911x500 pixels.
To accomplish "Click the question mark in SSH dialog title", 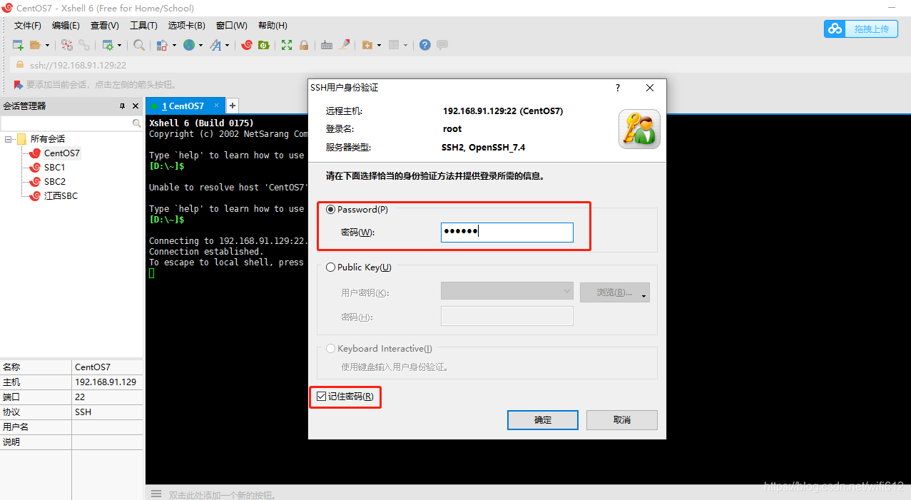I will [x=618, y=88].
